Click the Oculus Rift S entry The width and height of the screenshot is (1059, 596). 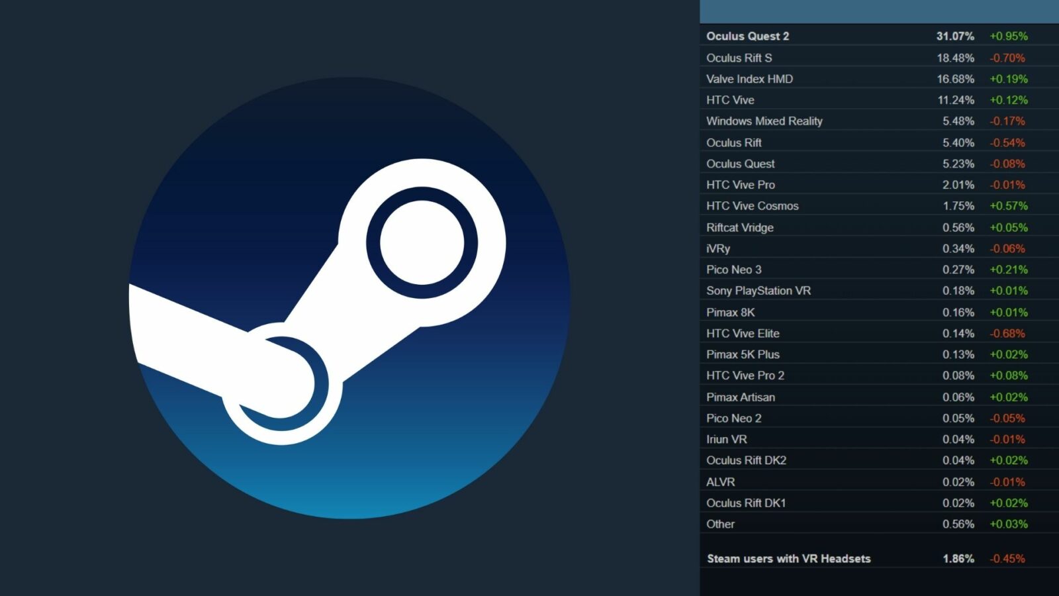739,58
